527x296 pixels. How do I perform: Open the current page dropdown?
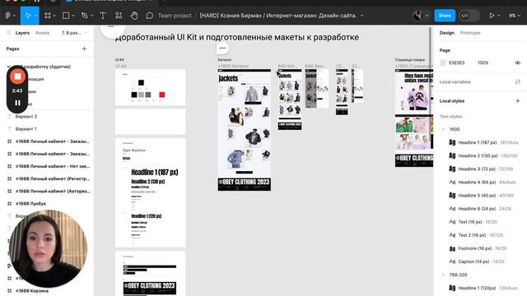pos(74,33)
